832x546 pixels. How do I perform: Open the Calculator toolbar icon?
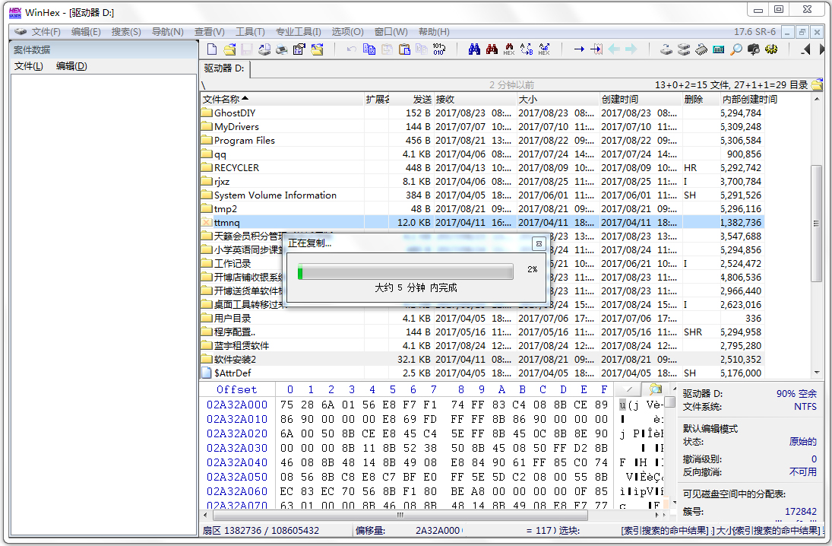(x=718, y=49)
